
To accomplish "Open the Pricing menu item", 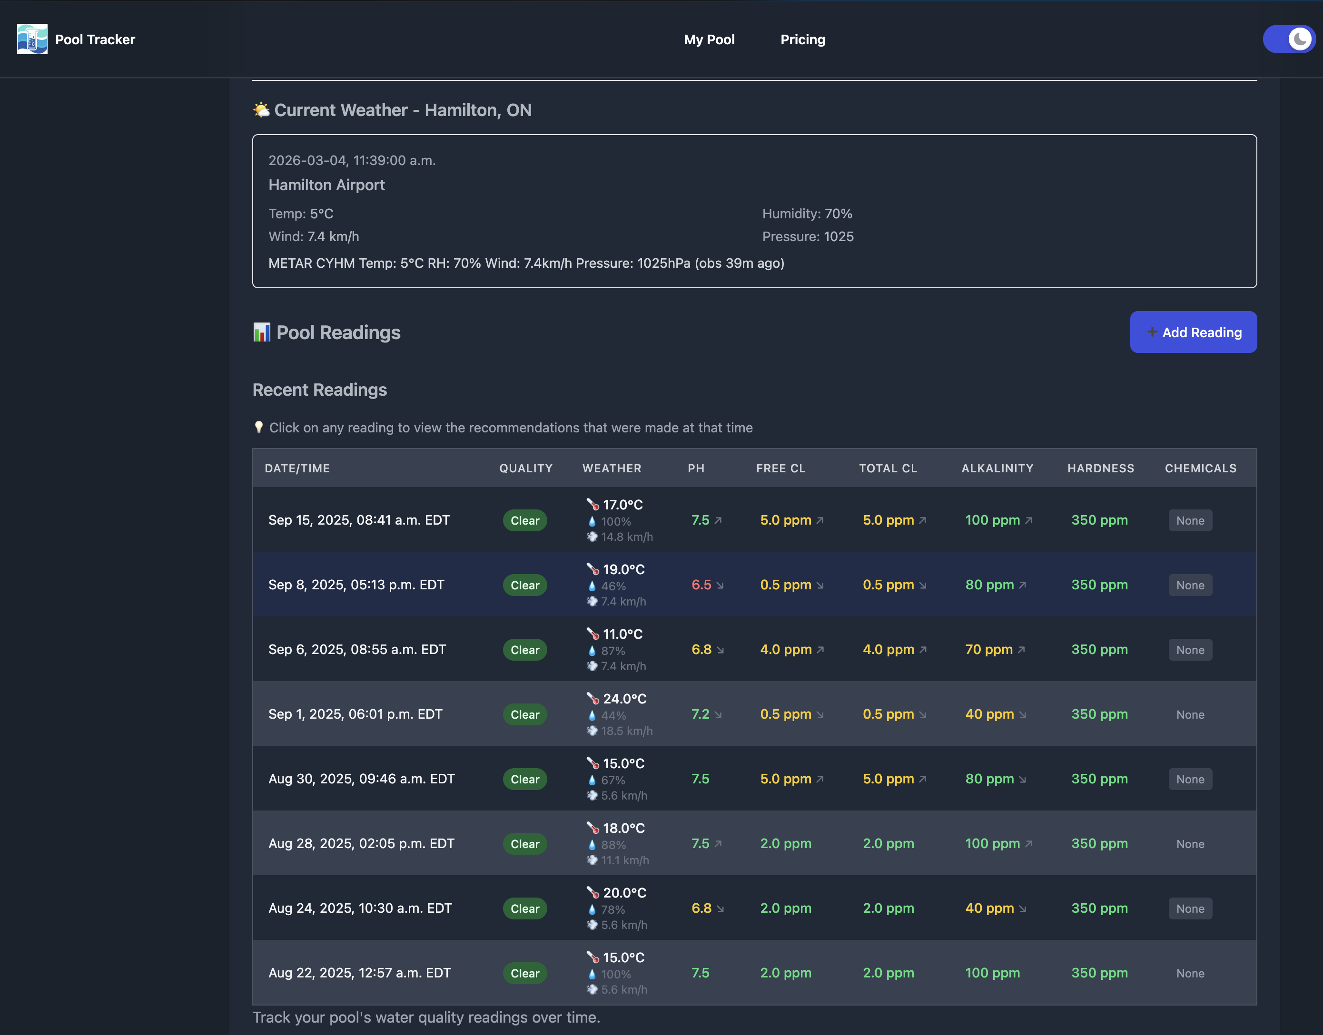I will click(803, 39).
